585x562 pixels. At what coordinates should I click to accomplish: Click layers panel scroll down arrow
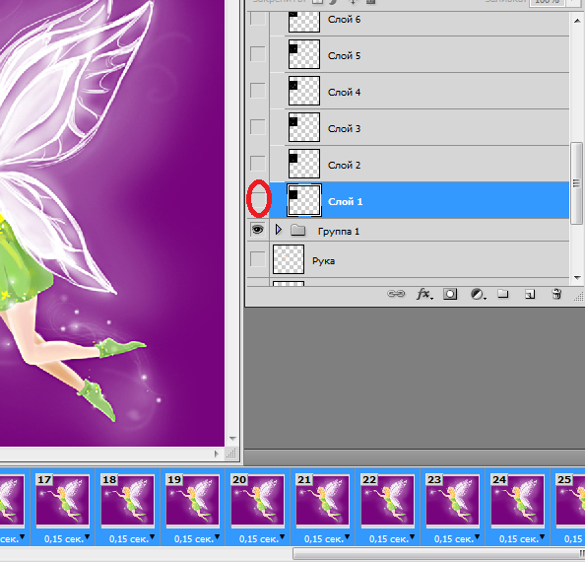point(577,278)
